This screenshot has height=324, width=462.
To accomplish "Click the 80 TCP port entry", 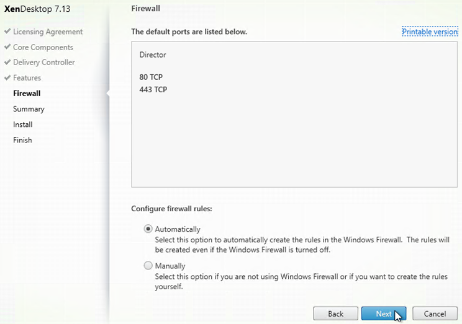I will pos(151,77).
